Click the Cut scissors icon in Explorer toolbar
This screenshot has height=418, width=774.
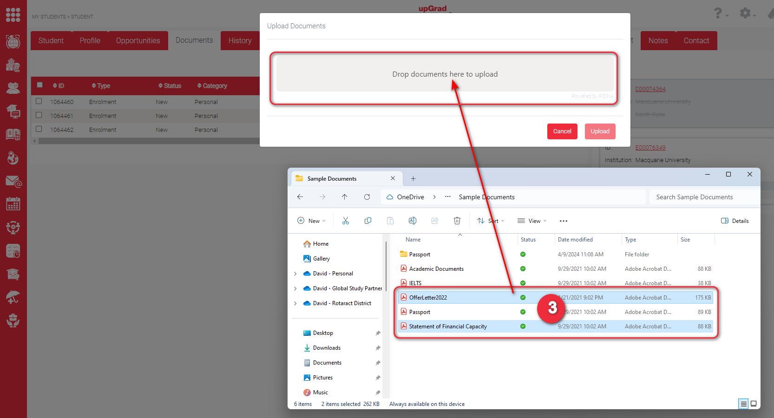coord(345,221)
